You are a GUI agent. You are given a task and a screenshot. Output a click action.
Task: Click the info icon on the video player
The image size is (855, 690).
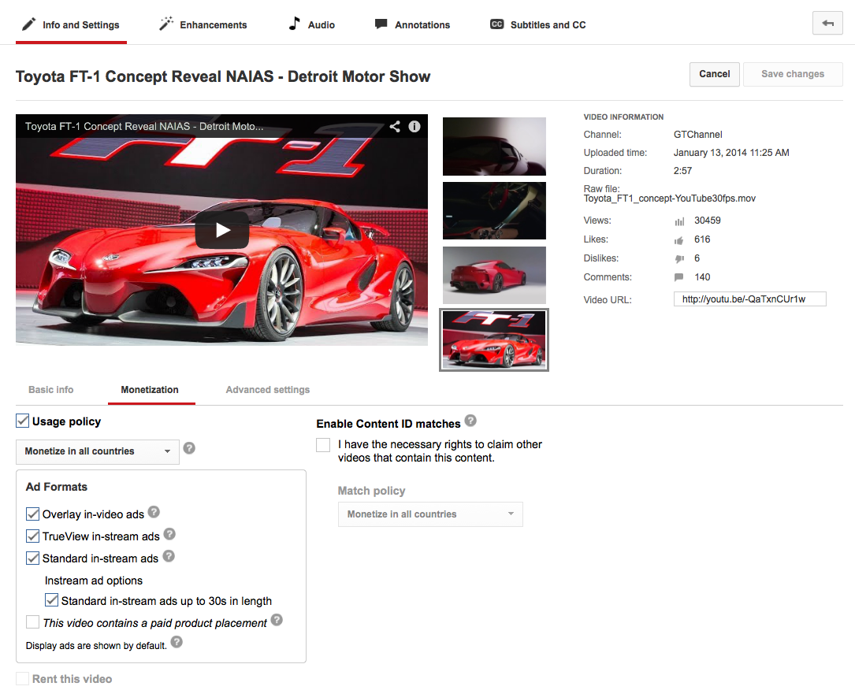coord(414,127)
